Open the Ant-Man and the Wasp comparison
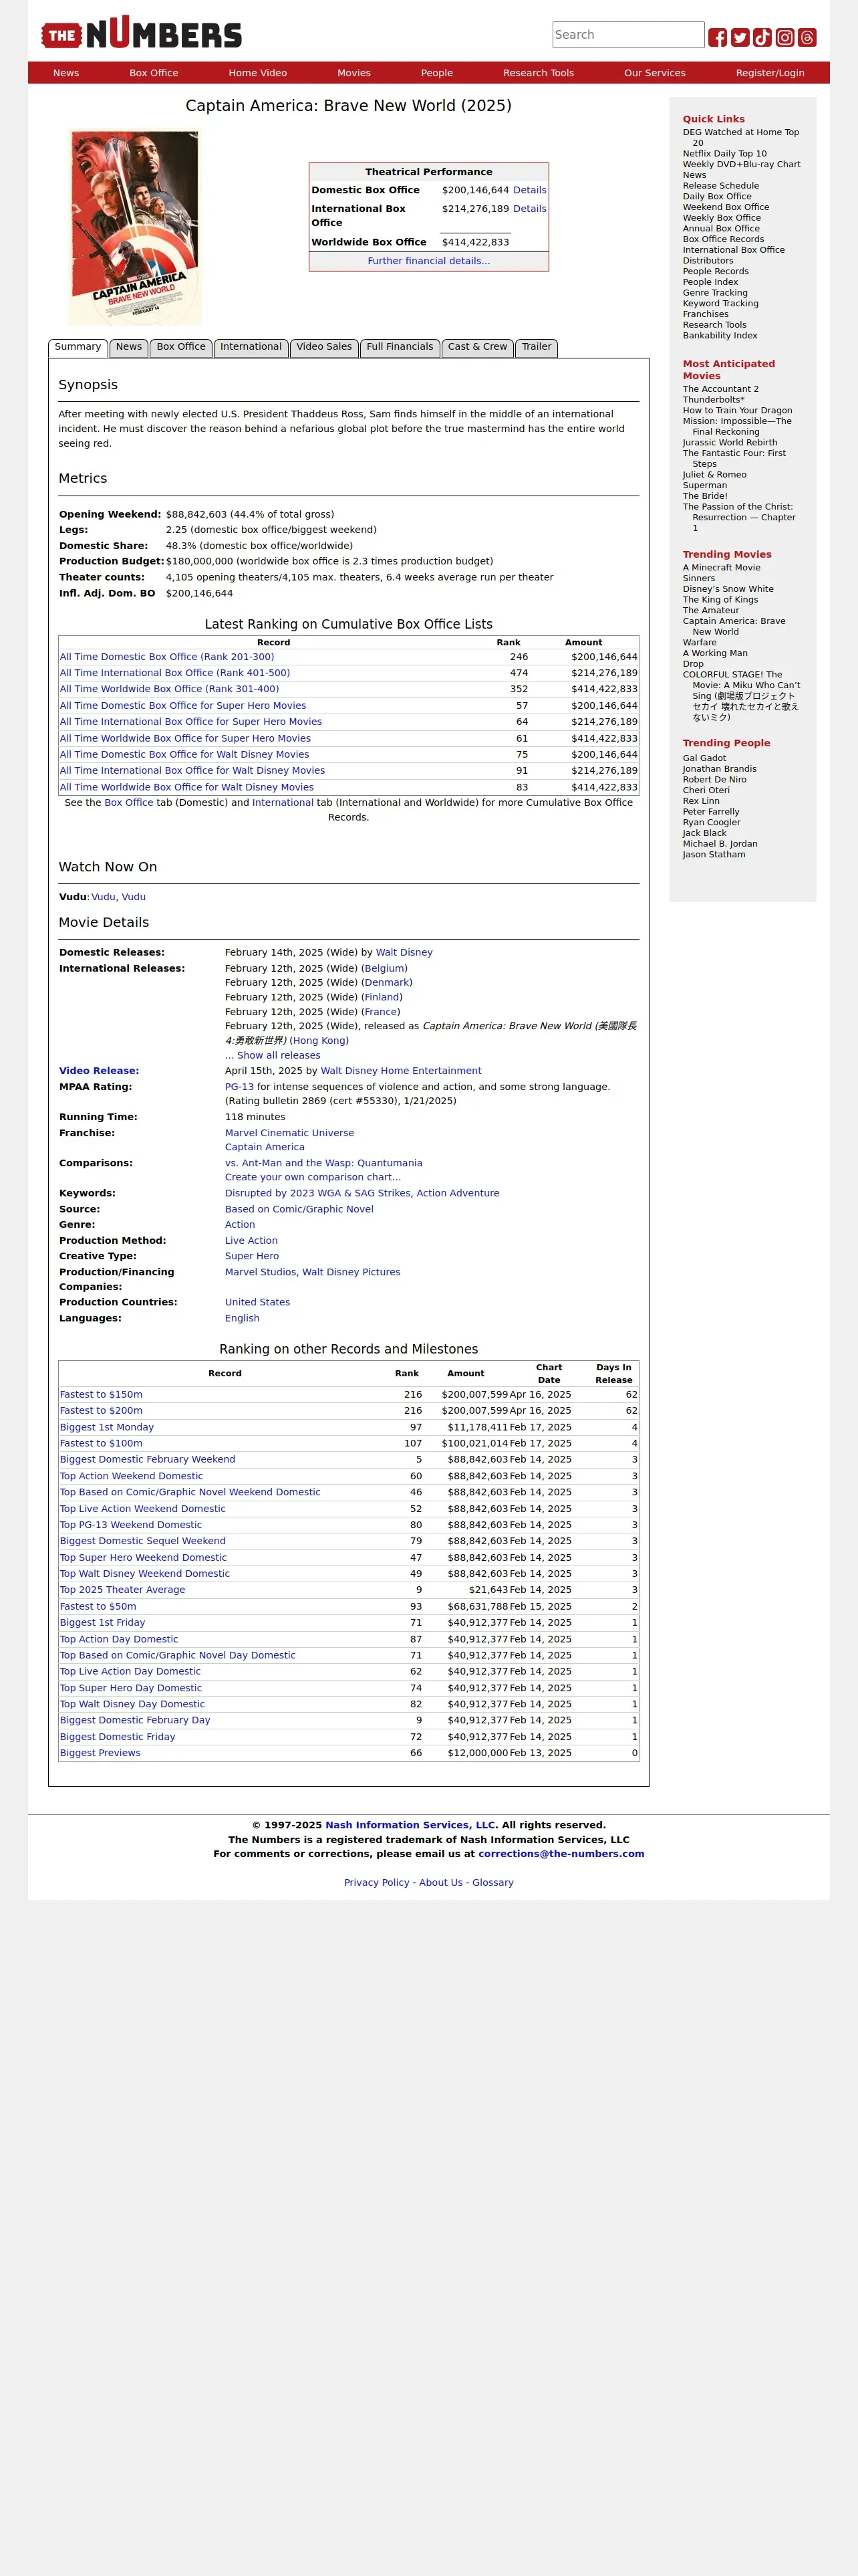Image resolution: width=858 pixels, height=2576 pixels. pos(323,1163)
